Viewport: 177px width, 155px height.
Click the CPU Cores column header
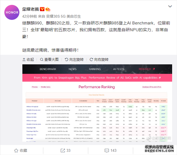[x=58, y=101]
